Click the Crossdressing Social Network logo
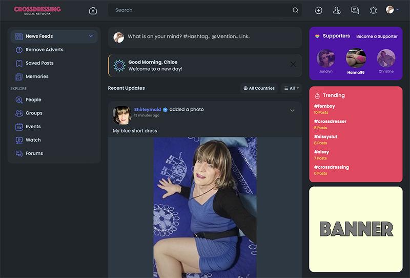410x278 pixels. [x=37, y=10]
